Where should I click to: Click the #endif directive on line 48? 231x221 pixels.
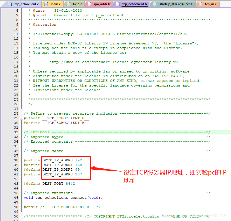[x=31, y=207]
